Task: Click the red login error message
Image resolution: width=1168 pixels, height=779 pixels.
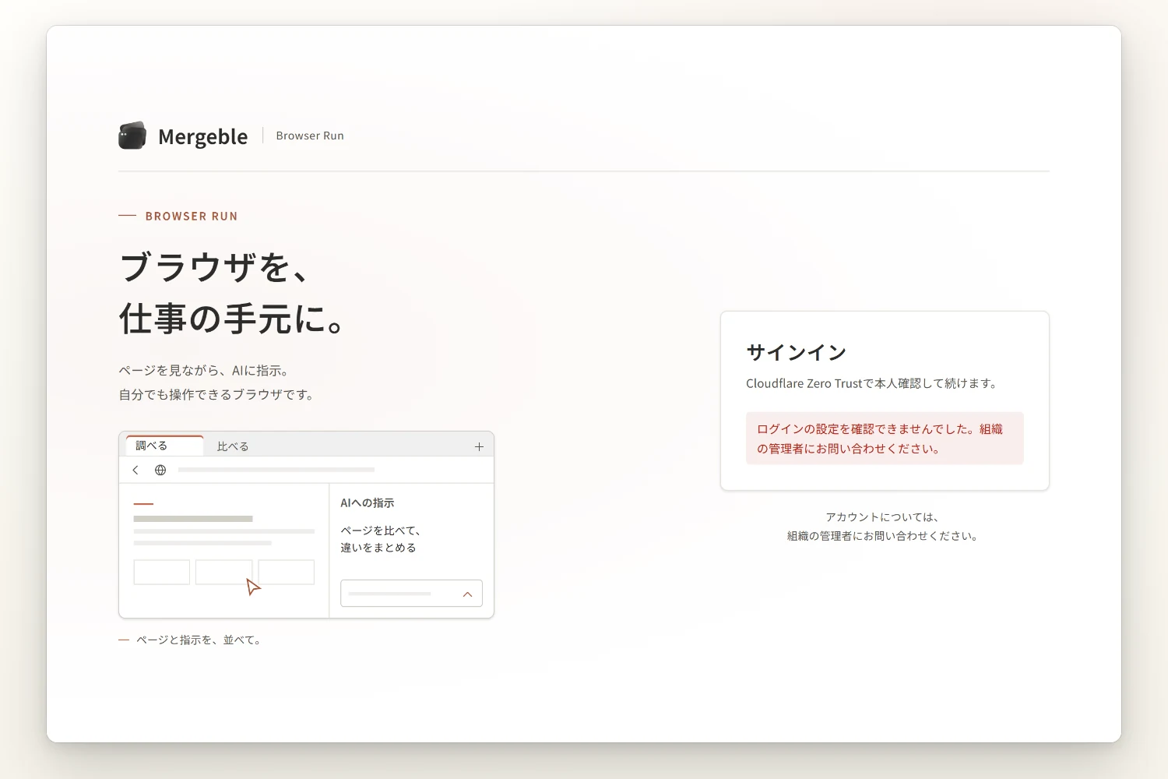Action: [x=885, y=439]
